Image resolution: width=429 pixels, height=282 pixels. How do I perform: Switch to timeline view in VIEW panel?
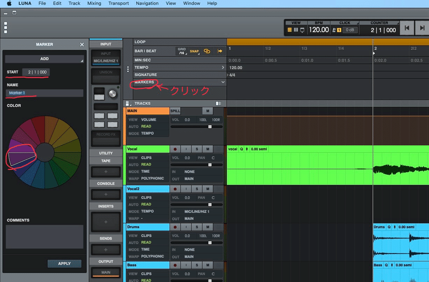tap(290, 30)
